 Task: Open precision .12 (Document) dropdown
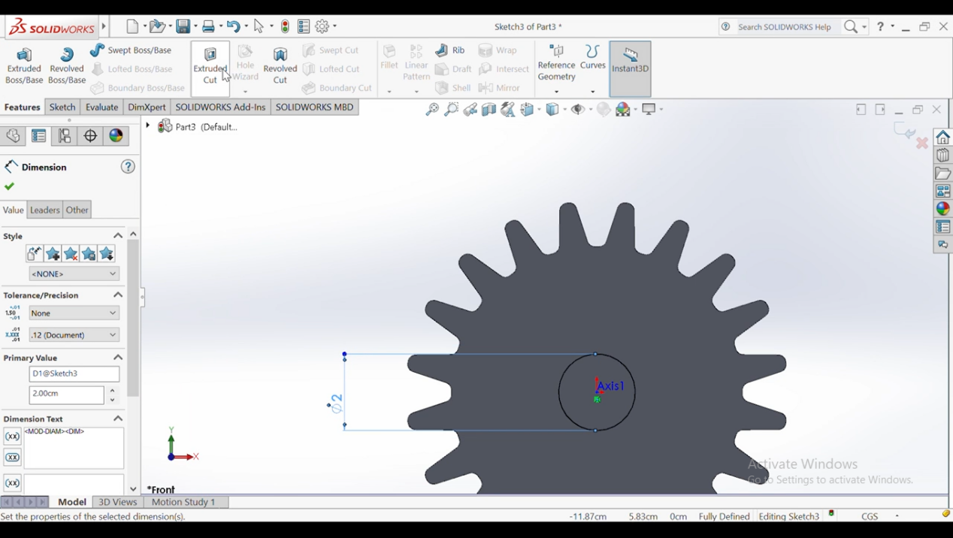(74, 335)
